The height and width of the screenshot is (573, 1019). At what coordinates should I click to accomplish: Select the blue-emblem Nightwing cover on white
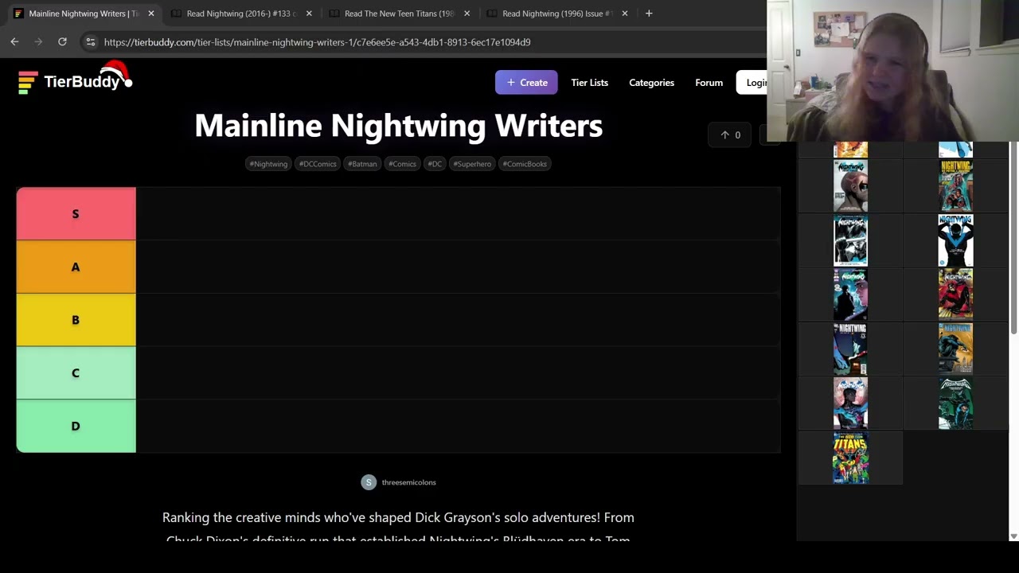coord(955,240)
